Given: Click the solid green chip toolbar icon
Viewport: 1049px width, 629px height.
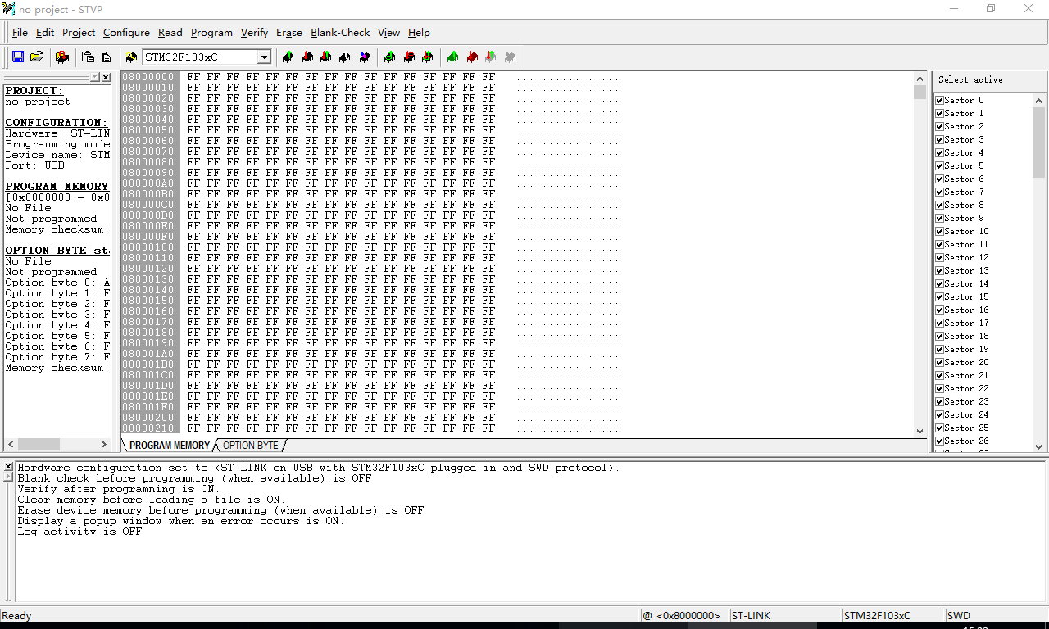Looking at the screenshot, I should pyautogui.click(x=452, y=57).
